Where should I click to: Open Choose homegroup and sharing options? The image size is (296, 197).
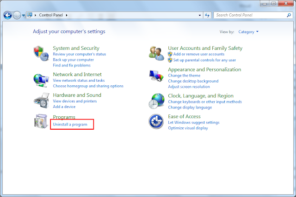pos(88,86)
